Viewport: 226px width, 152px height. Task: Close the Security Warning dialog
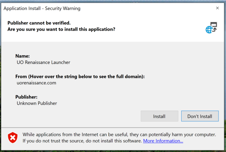[x=217, y=8]
